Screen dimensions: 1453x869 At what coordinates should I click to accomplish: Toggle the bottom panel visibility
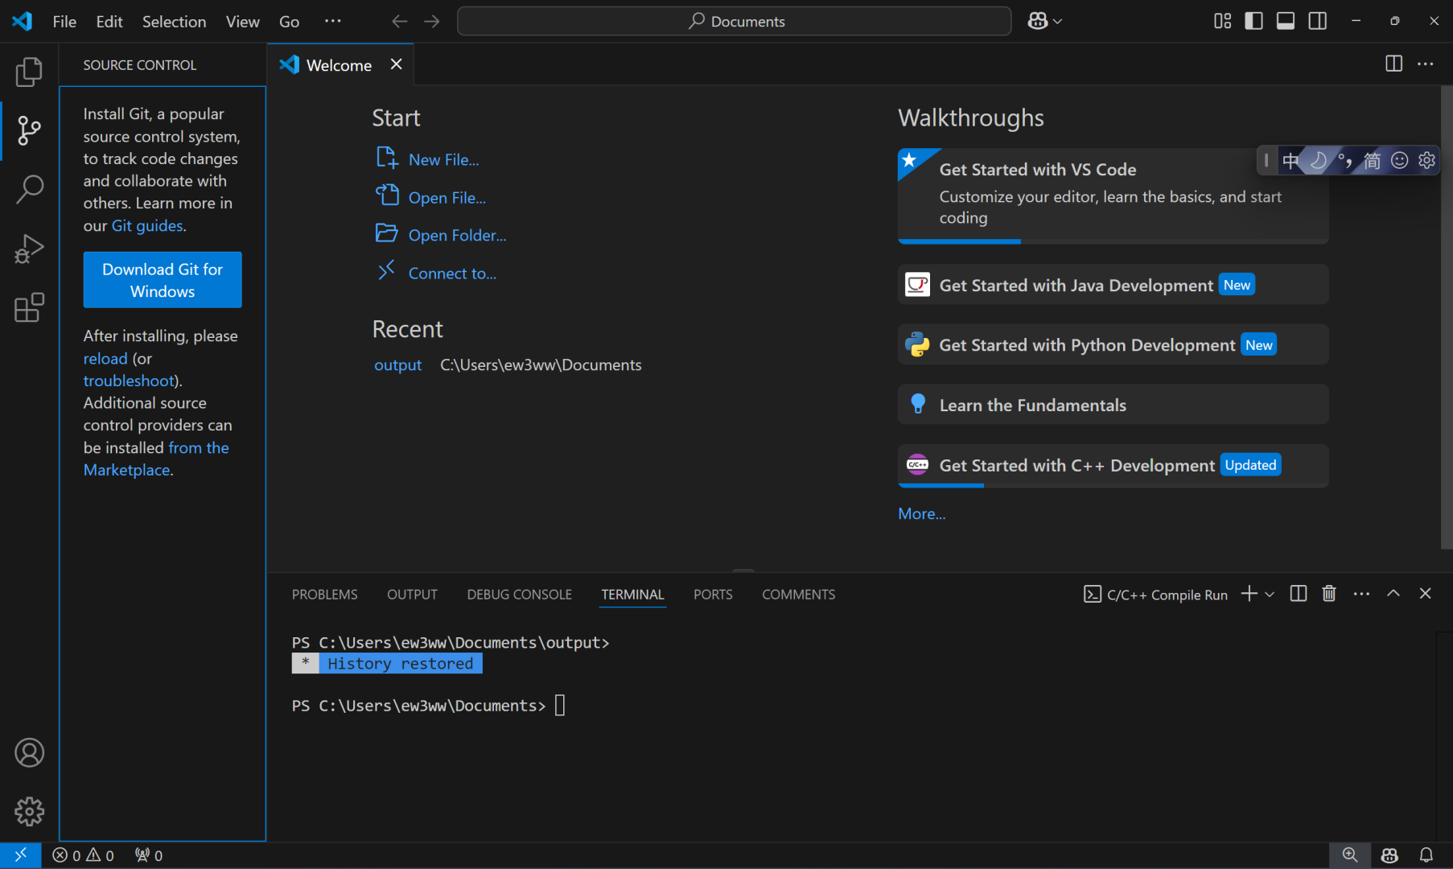[1286, 21]
